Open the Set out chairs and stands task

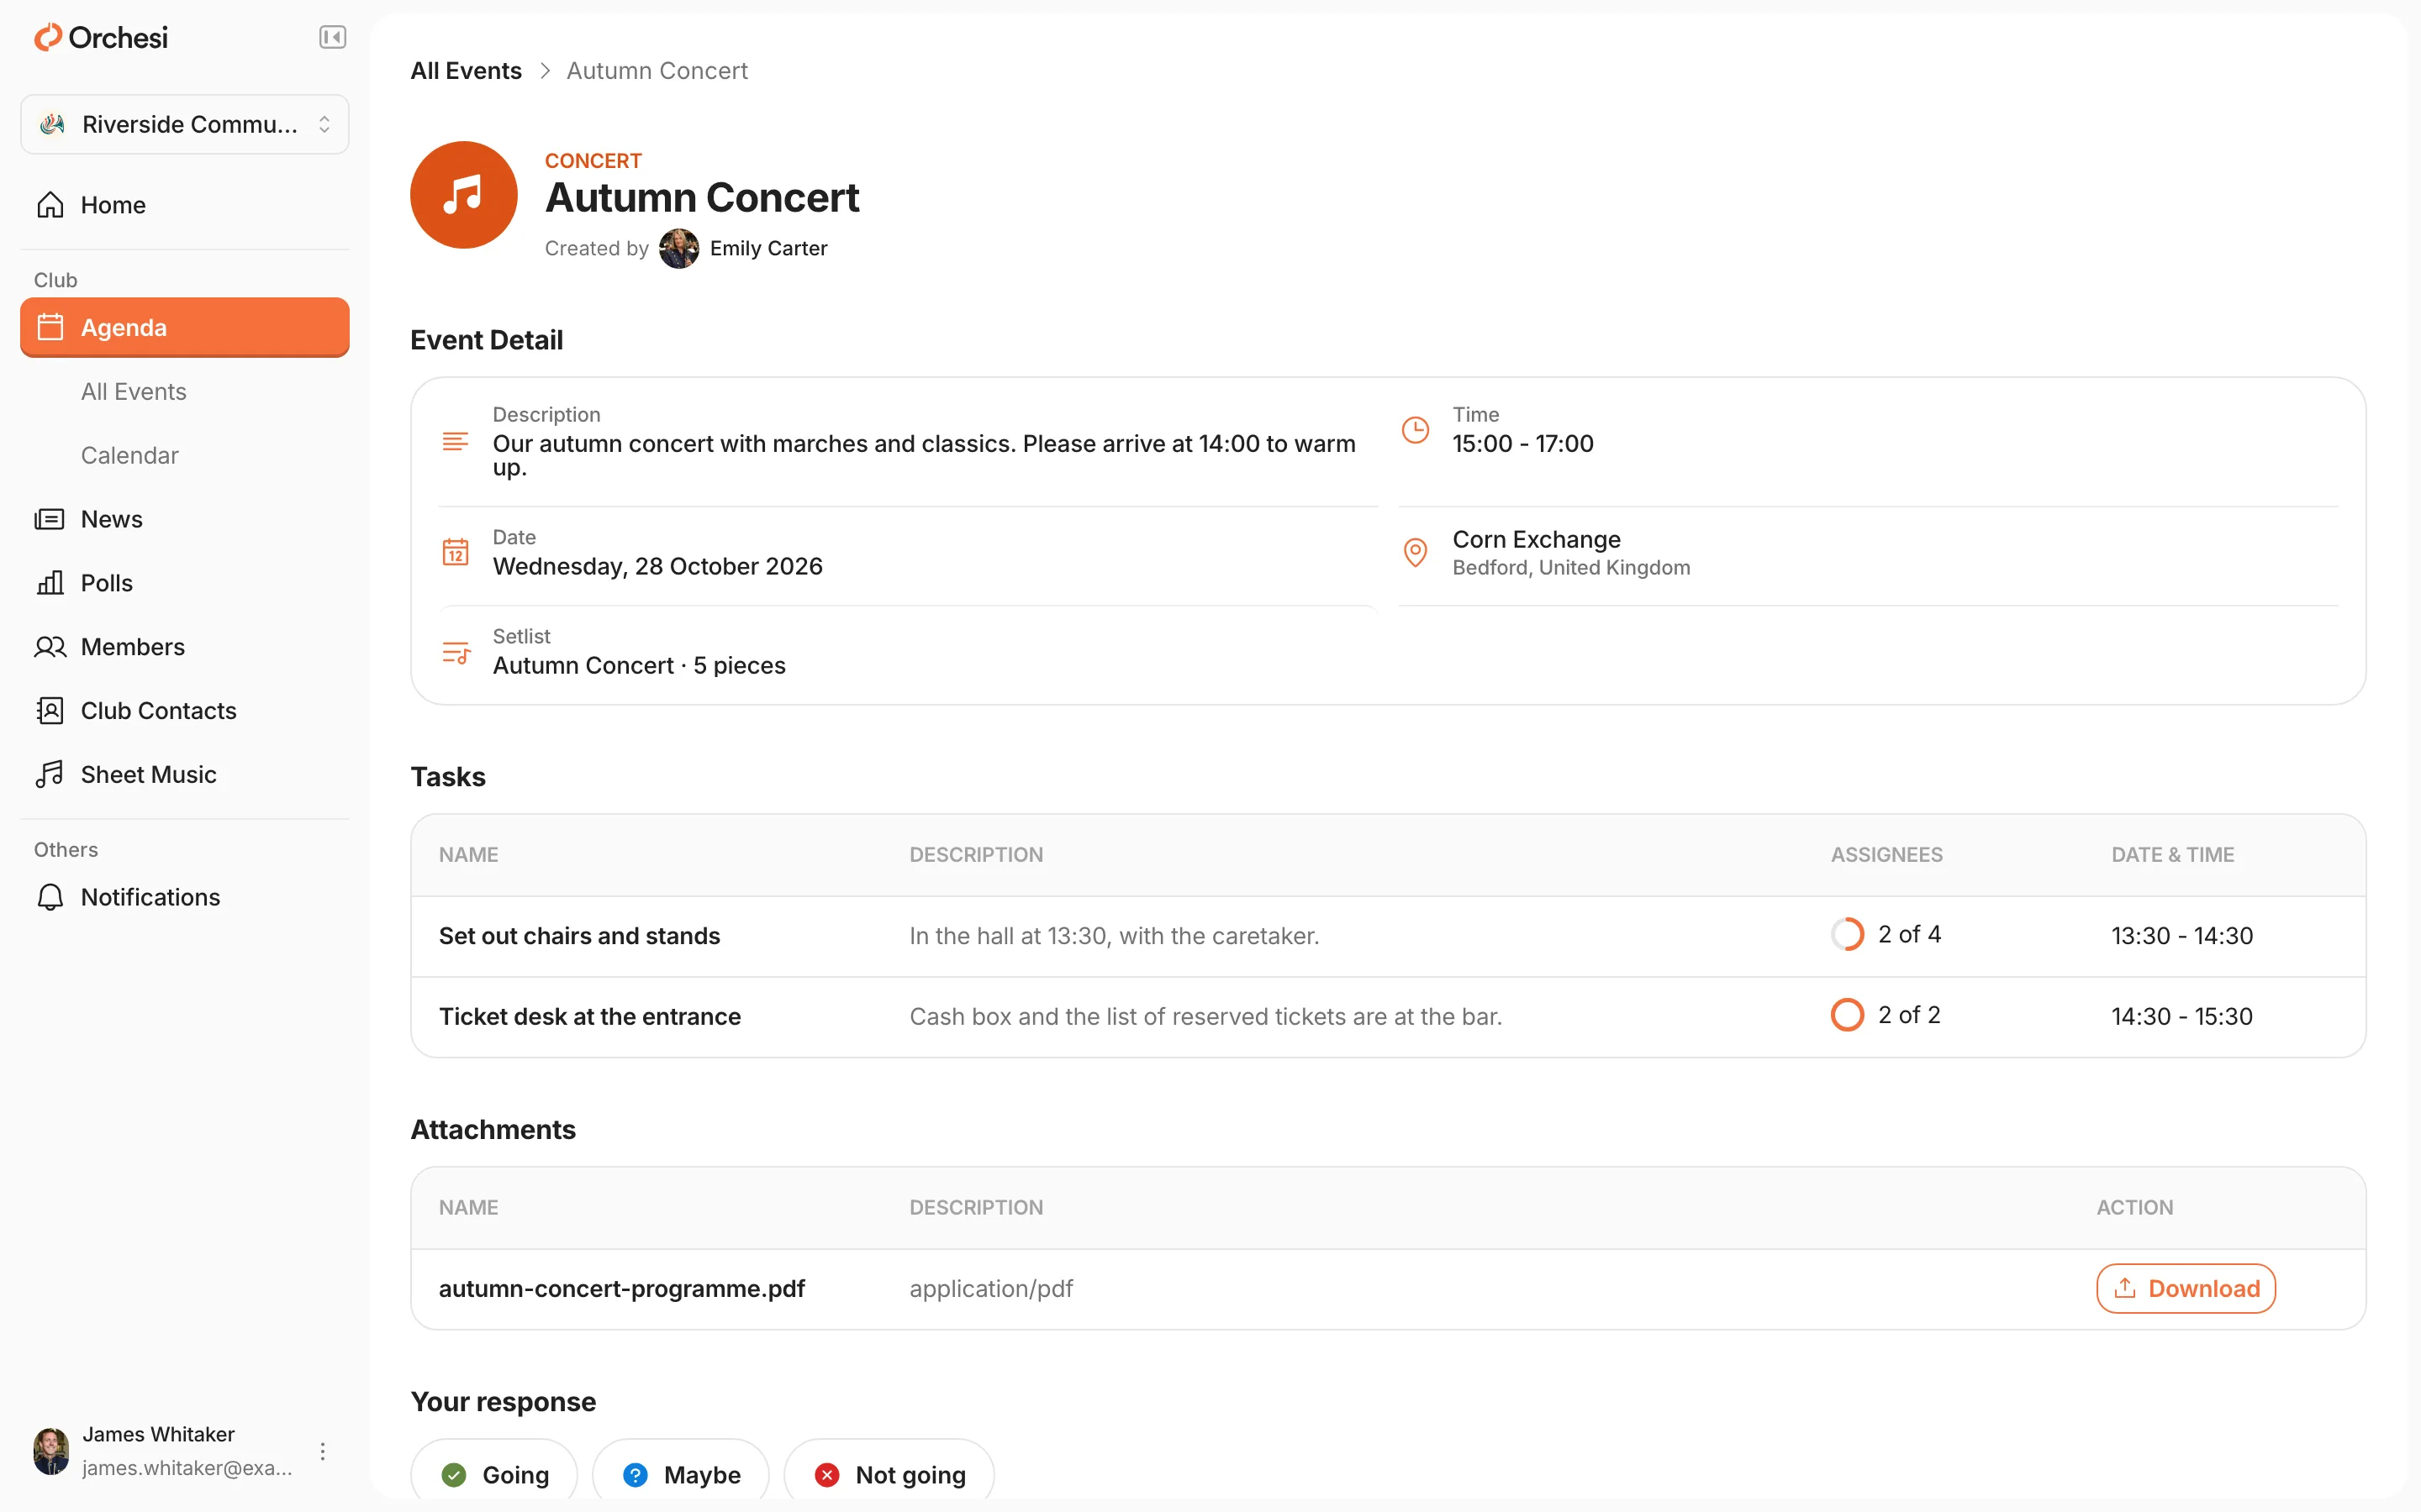point(579,936)
